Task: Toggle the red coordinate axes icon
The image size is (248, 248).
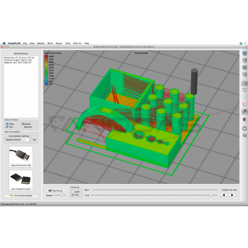Action: 245,104
